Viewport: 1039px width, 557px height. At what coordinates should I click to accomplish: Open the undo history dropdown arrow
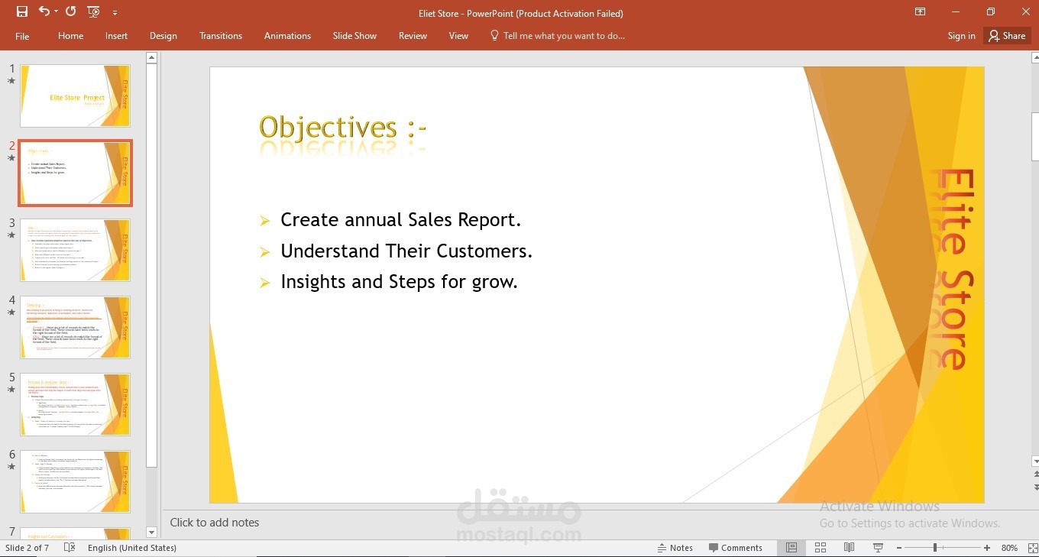click(x=55, y=12)
